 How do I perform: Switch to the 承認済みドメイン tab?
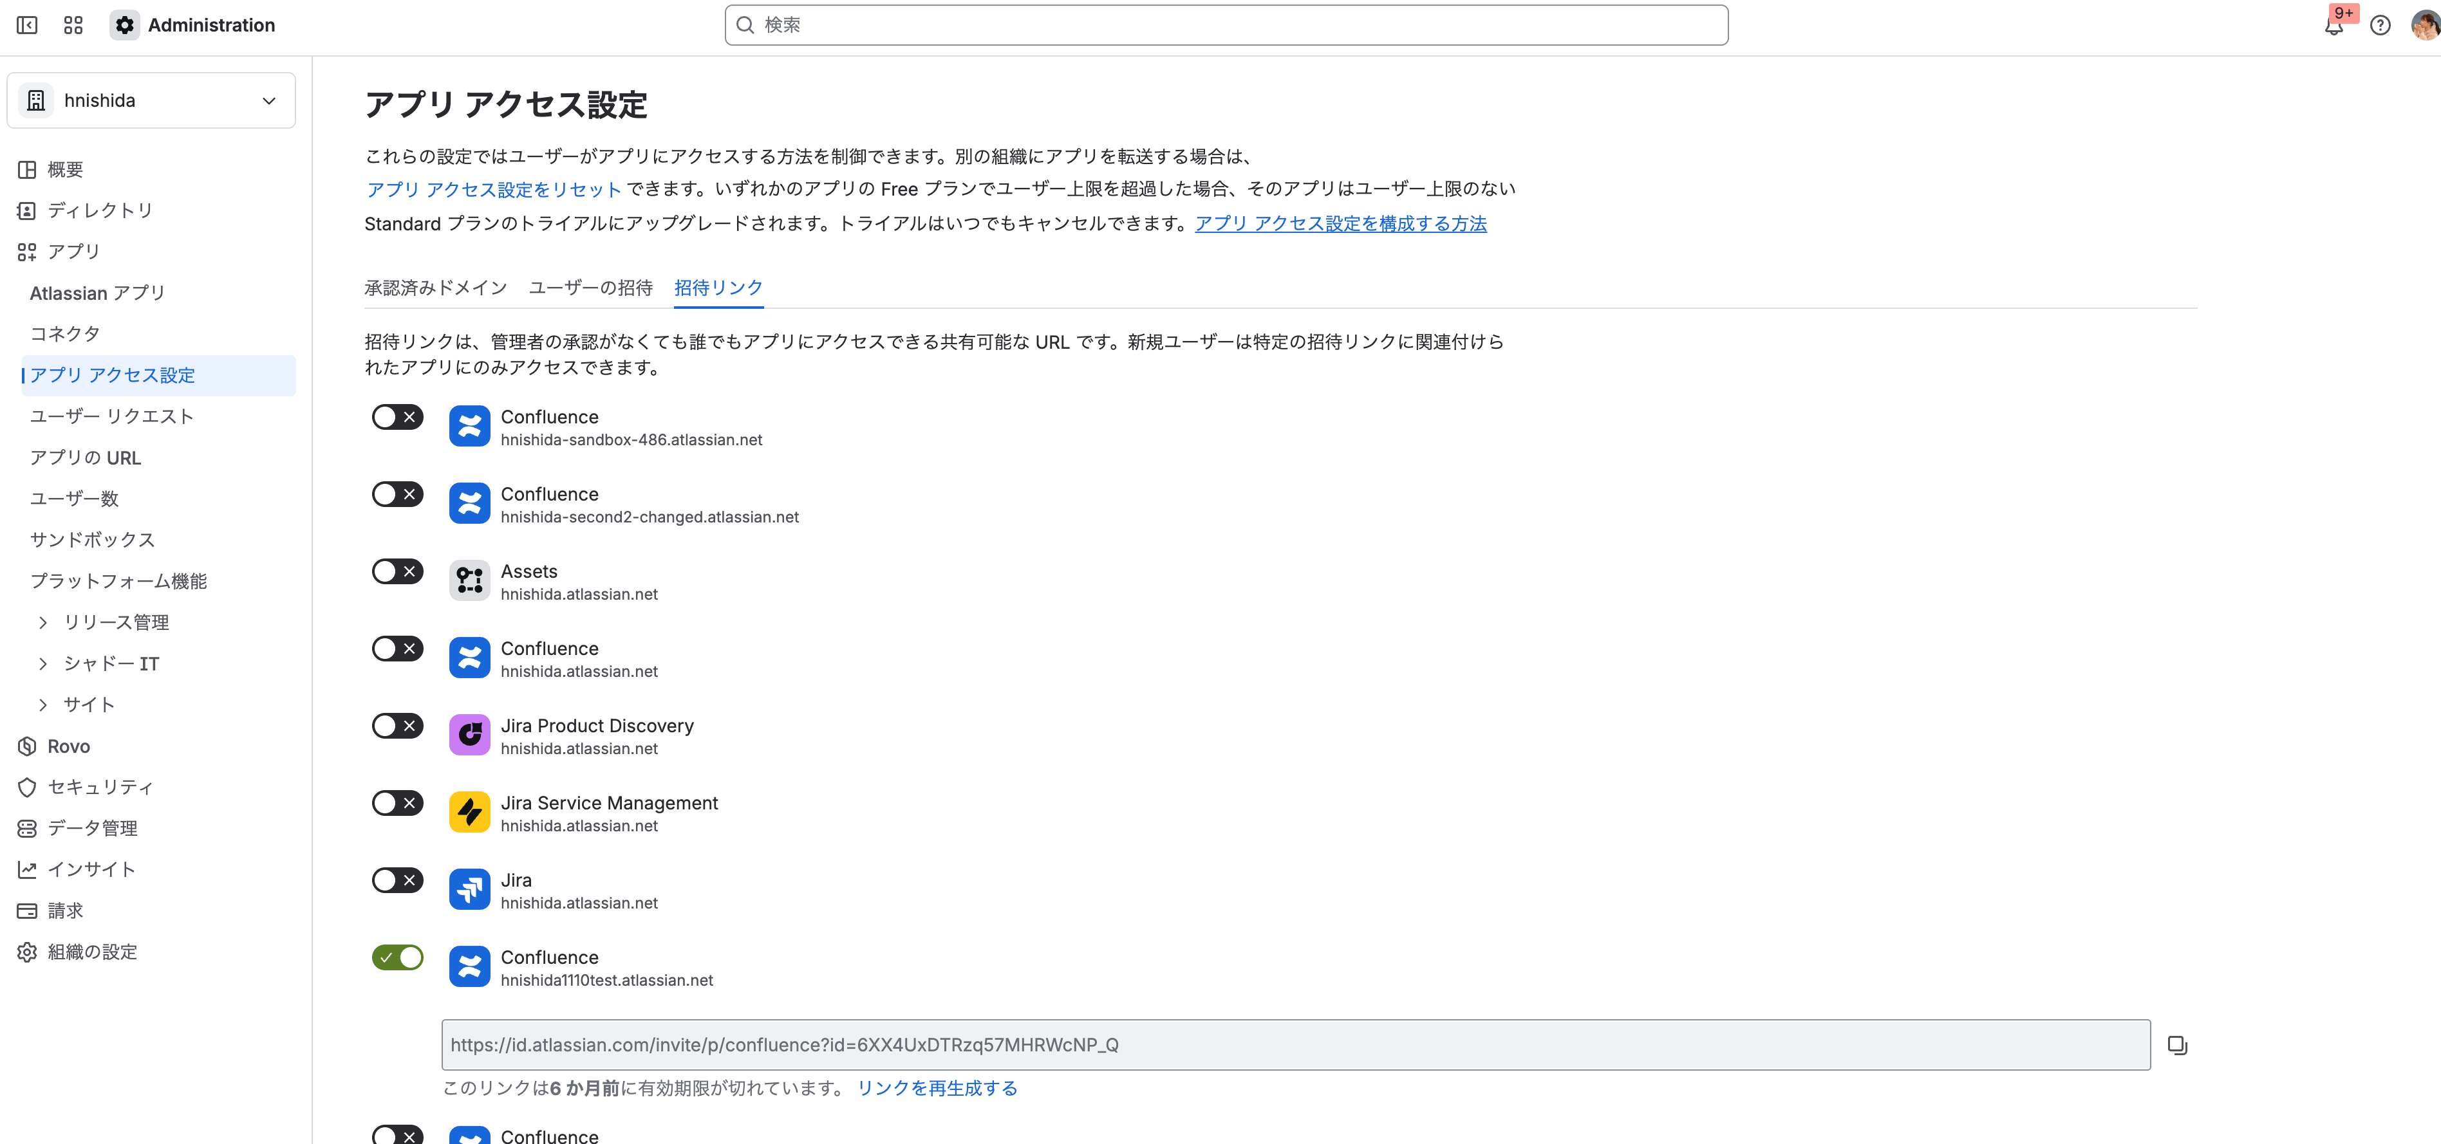pos(436,288)
